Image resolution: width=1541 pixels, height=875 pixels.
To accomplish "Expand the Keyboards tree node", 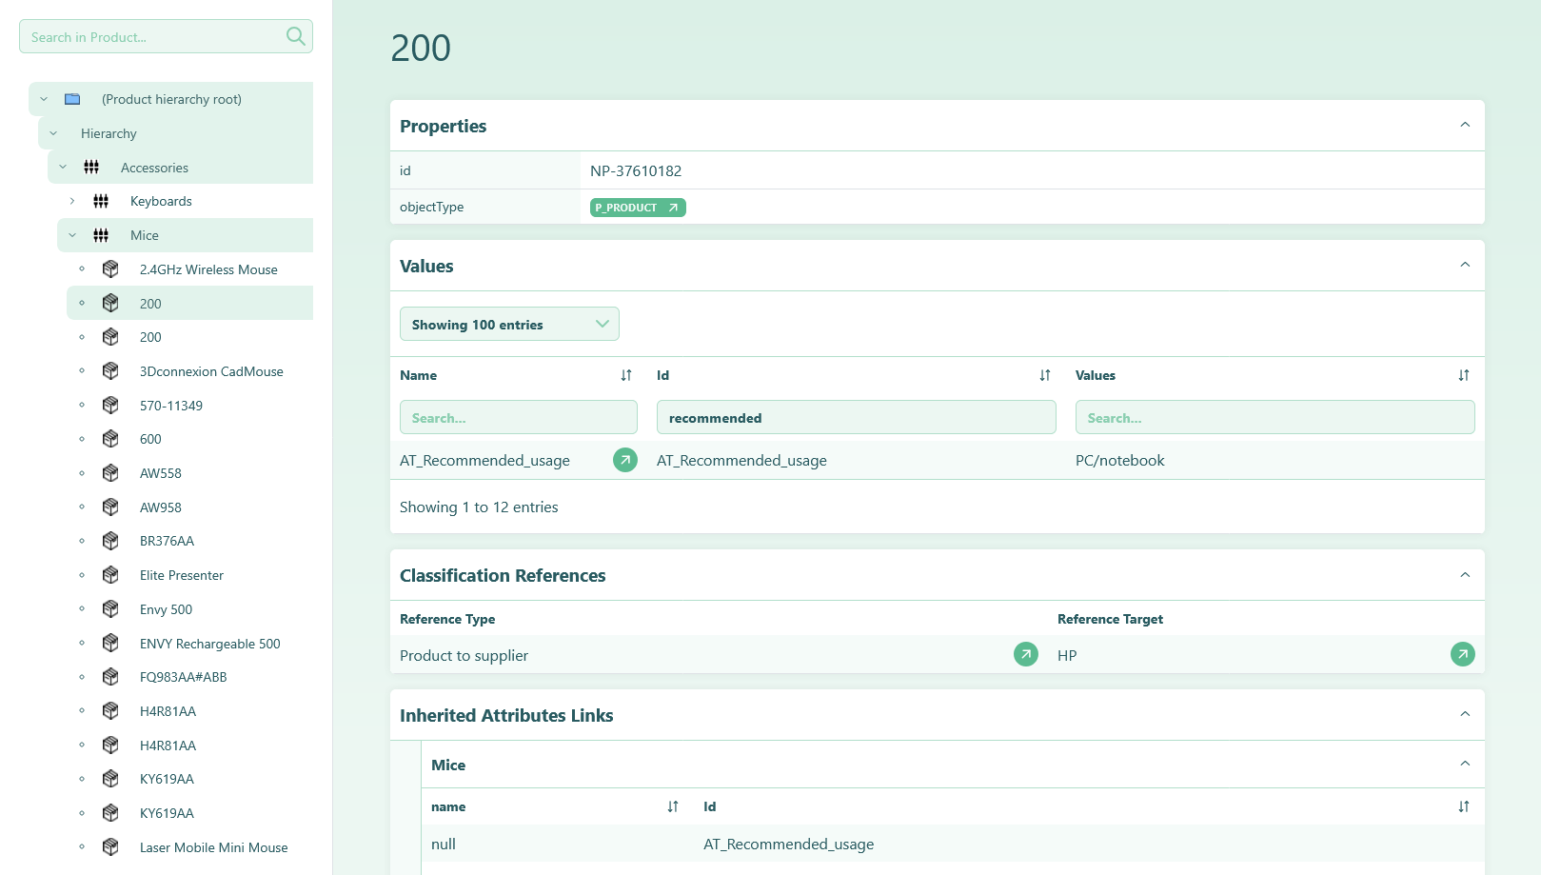I will click(x=72, y=201).
